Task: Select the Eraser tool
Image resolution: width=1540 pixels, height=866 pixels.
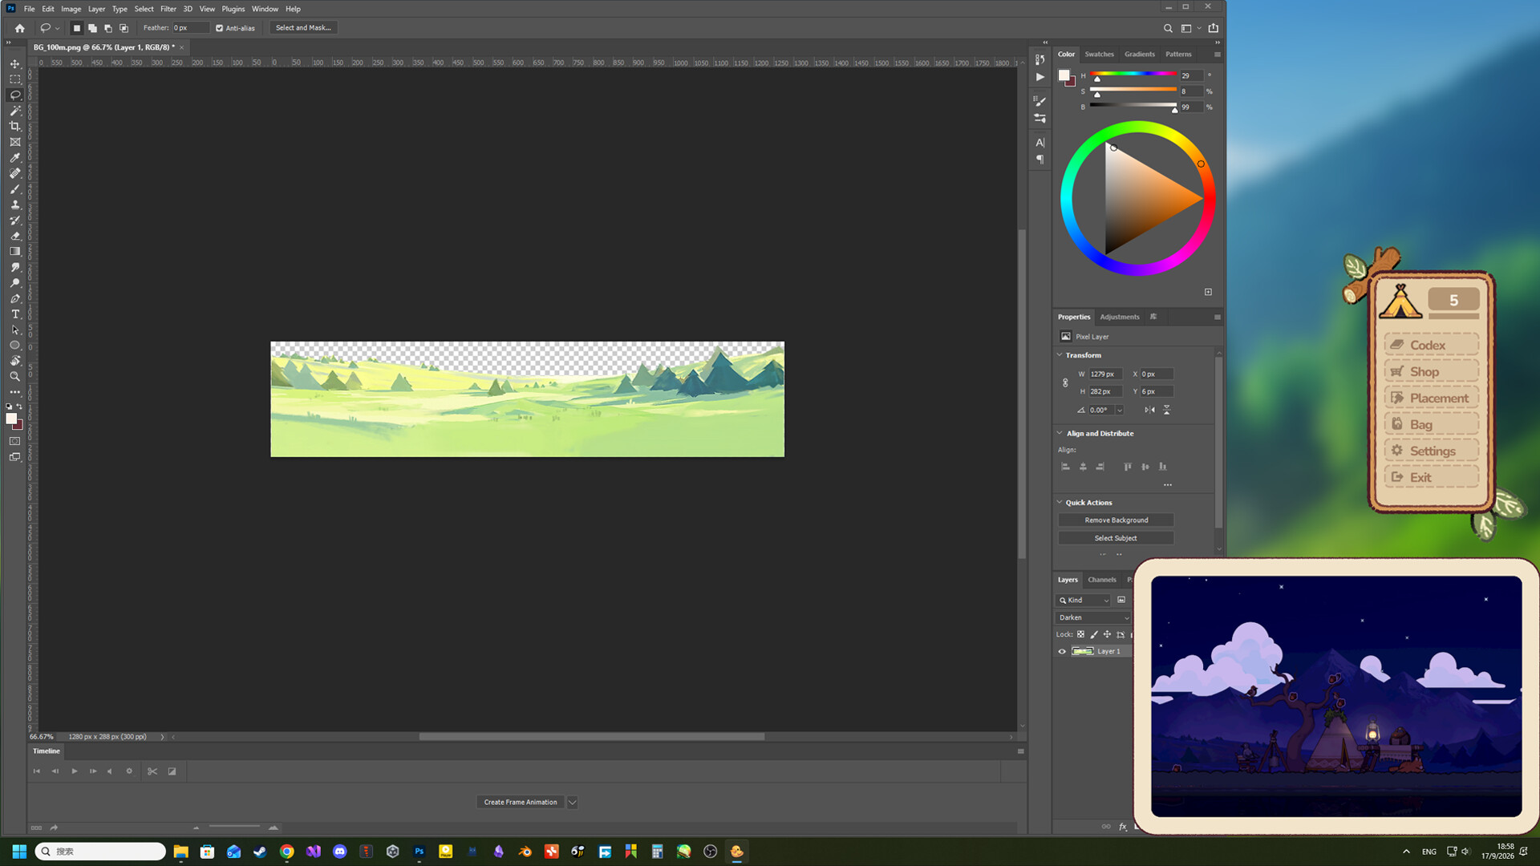Action: 14,236
